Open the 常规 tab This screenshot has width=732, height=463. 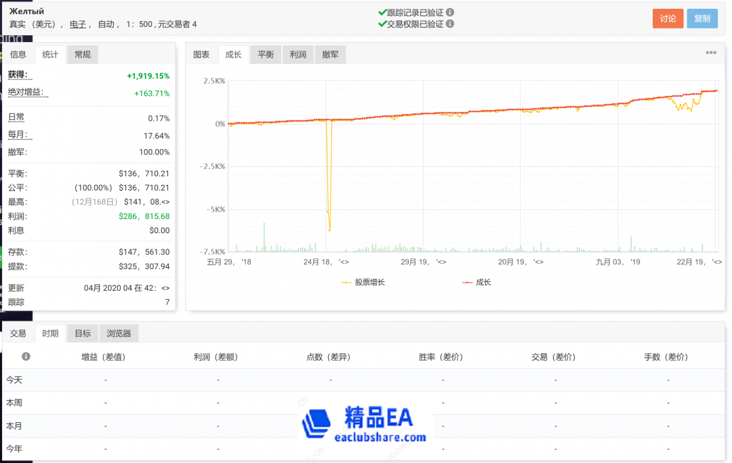click(83, 55)
